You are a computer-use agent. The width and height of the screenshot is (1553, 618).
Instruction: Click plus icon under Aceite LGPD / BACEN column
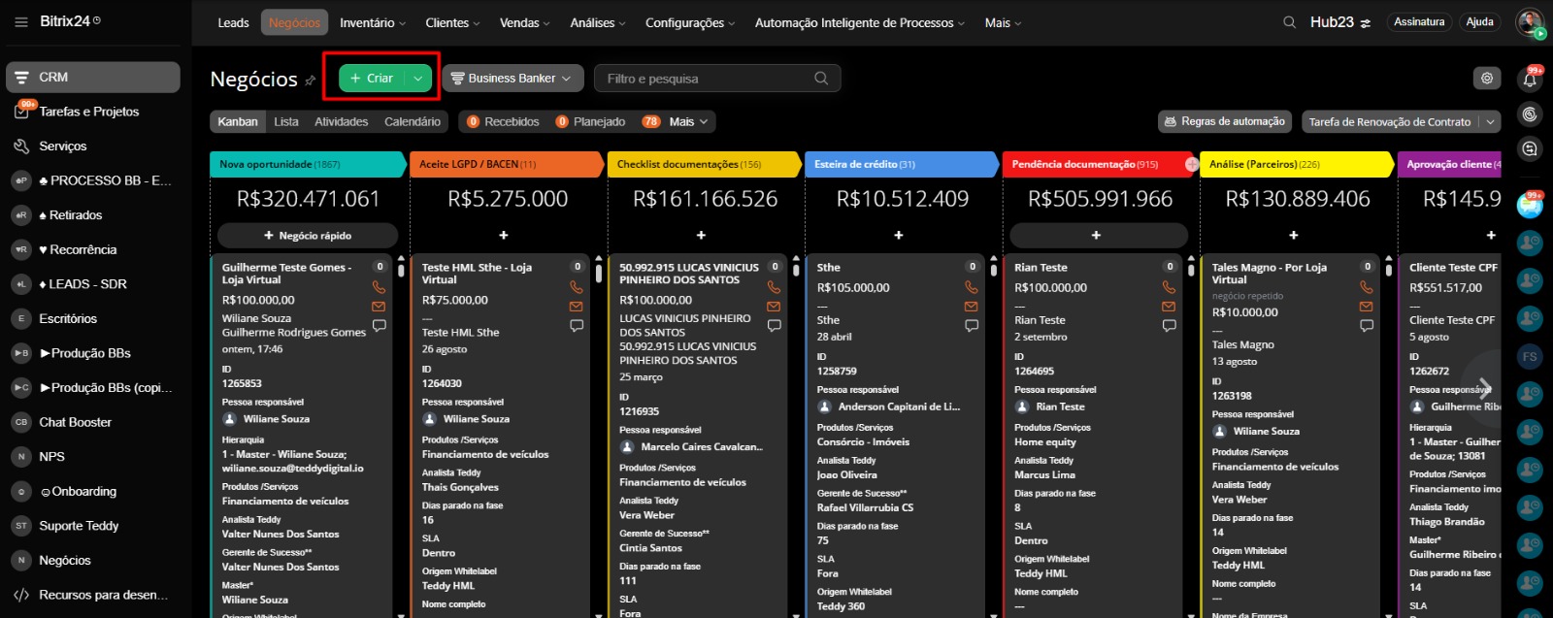504,236
